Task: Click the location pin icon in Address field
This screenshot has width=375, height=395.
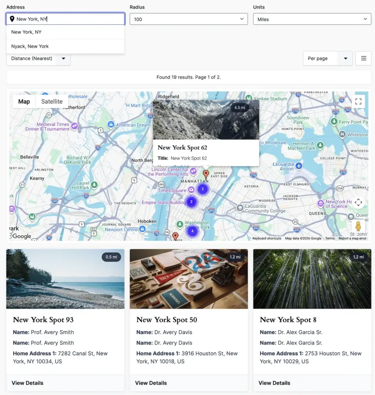Action: point(12,19)
